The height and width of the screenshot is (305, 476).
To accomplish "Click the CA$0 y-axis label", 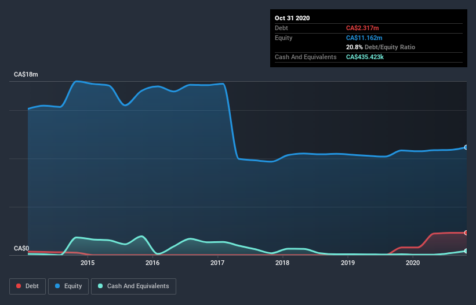I will (21, 248).
